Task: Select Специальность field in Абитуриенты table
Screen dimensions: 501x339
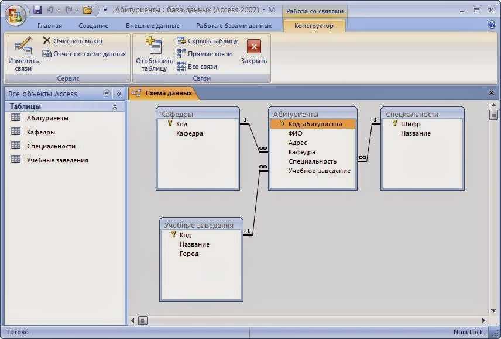Action: tap(313, 161)
